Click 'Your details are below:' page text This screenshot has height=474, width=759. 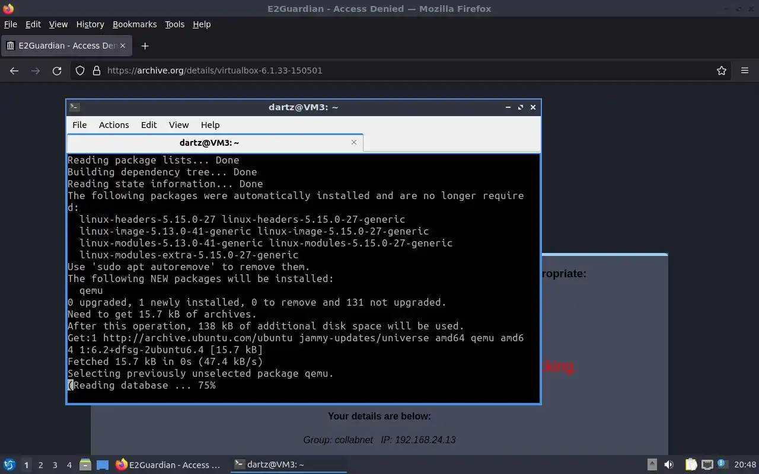[379, 416]
